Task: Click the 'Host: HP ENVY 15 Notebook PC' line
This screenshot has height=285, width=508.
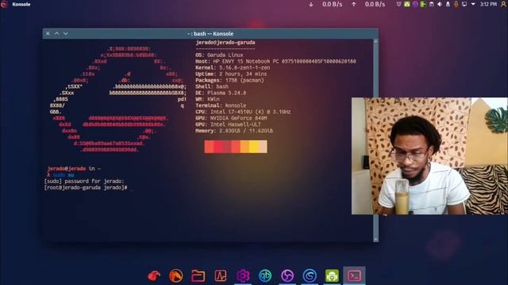Action: (275, 62)
